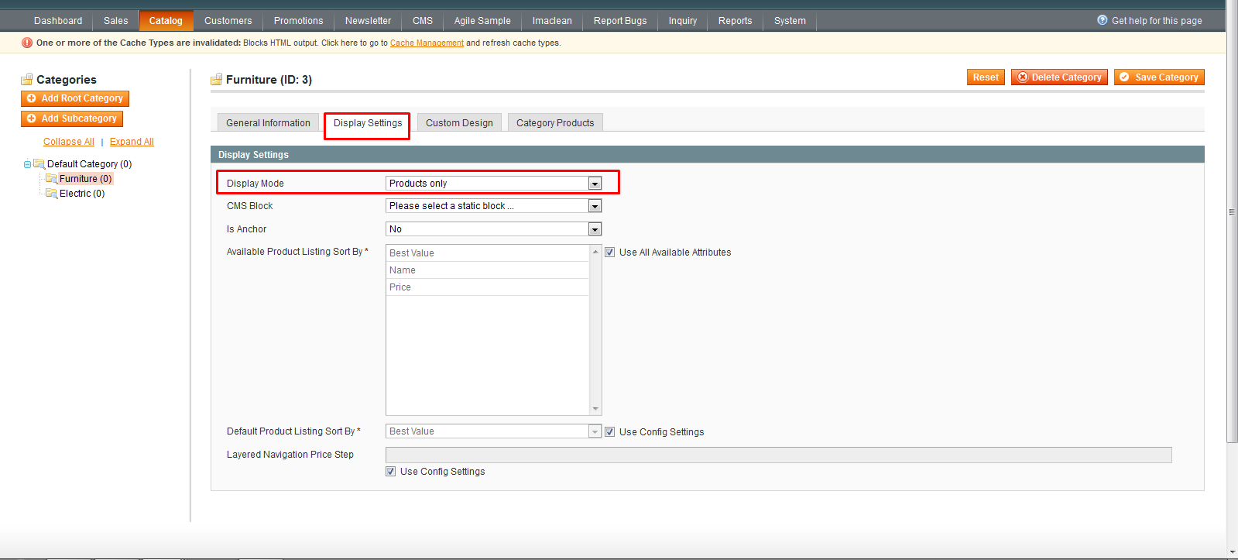Image resolution: width=1238 pixels, height=560 pixels.
Task: Open the CMS menu
Action: coord(423,21)
